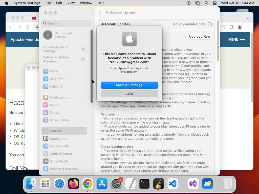Select the General sidebar item
This screenshot has width=259, height=194.
pos(64,131)
